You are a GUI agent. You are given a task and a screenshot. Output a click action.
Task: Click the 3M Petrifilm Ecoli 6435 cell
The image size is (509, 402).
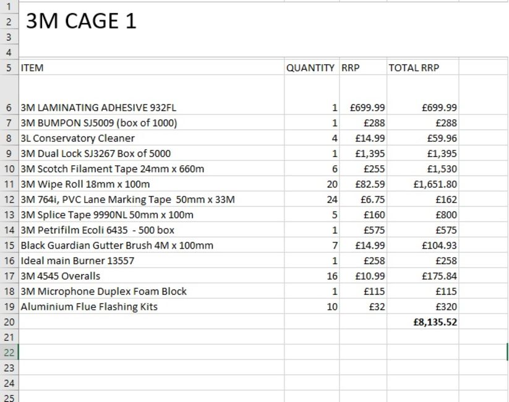click(x=152, y=230)
